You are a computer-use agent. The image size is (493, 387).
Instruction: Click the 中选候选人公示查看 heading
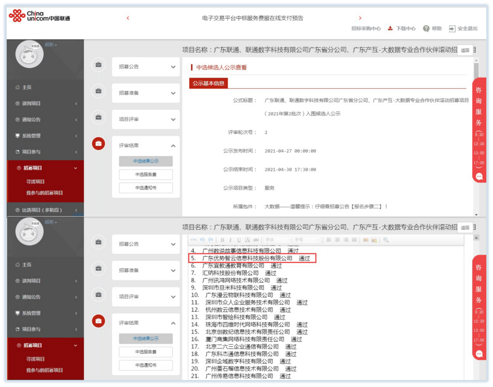pos(222,68)
